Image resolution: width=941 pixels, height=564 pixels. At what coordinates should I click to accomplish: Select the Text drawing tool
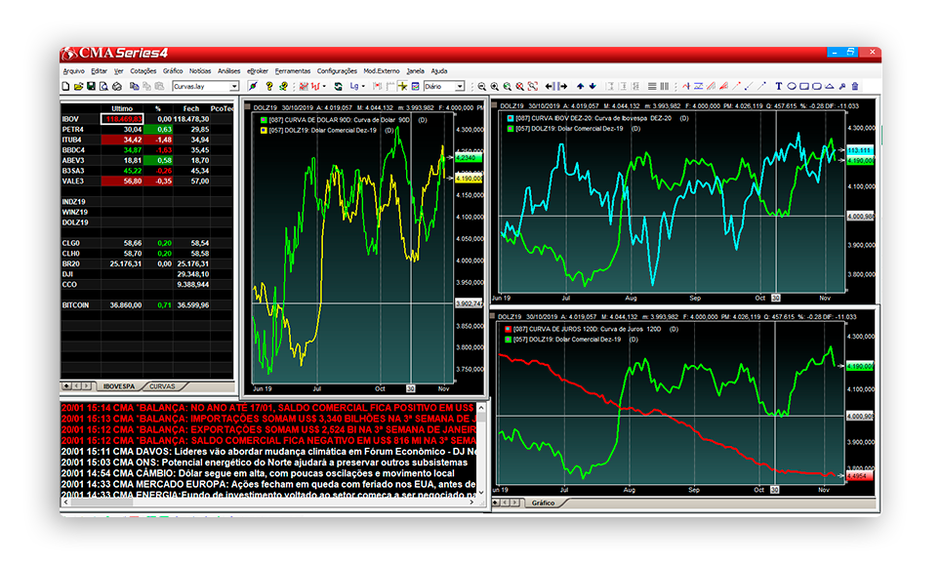779,87
